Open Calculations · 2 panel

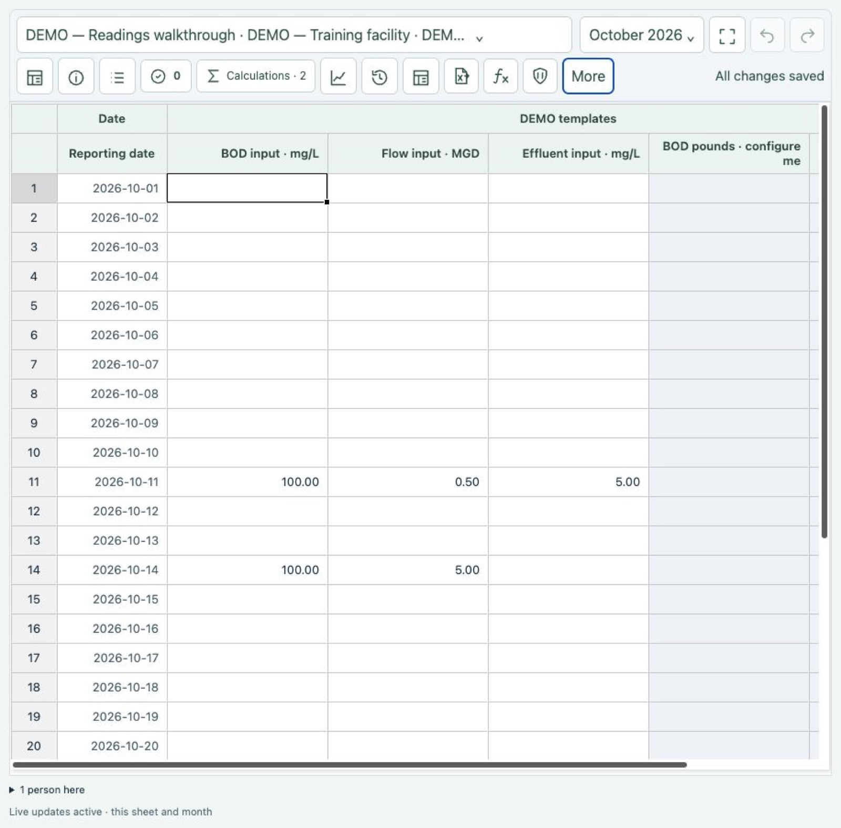click(x=256, y=76)
